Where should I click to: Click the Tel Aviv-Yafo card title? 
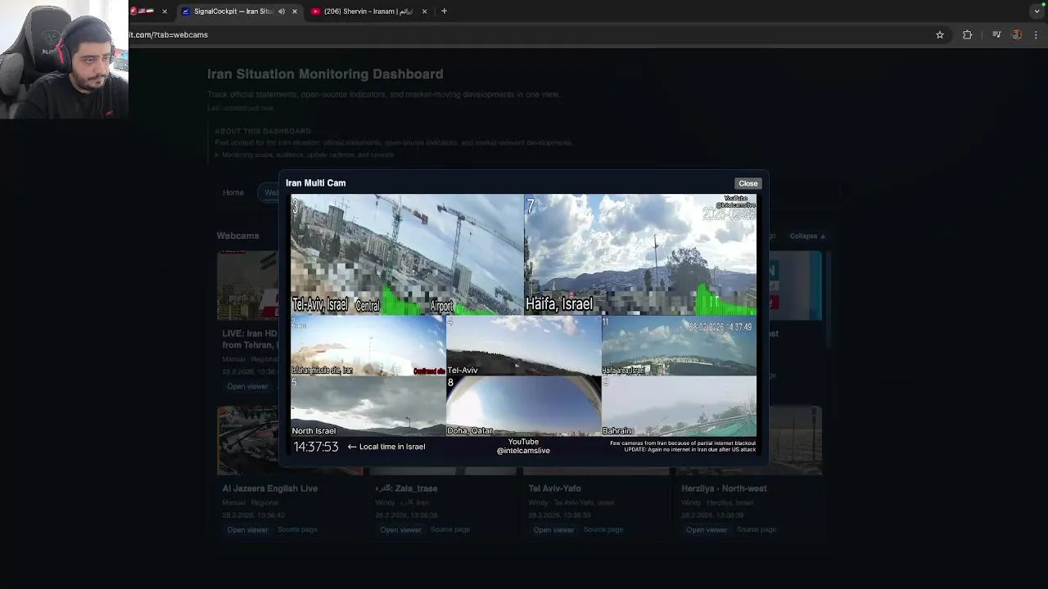tap(554, 488)
